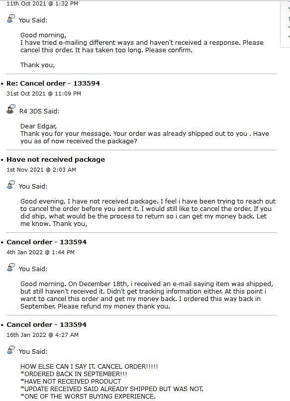290x401 pixels.
Task: Click the partially visible sidebar panel on right
Action: point(286,24)
